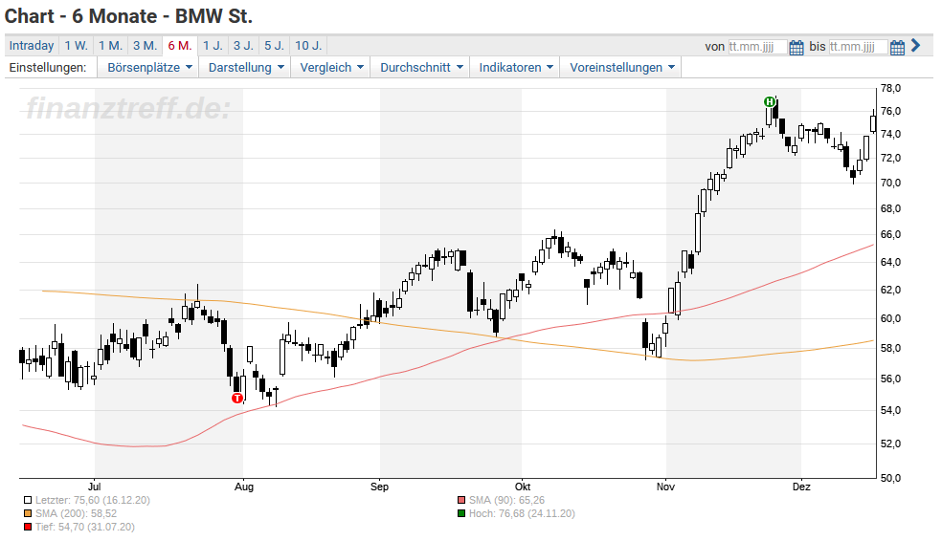Click the green Hoch legend swatch
The image size is (942, 541).
tap(461, 513)
